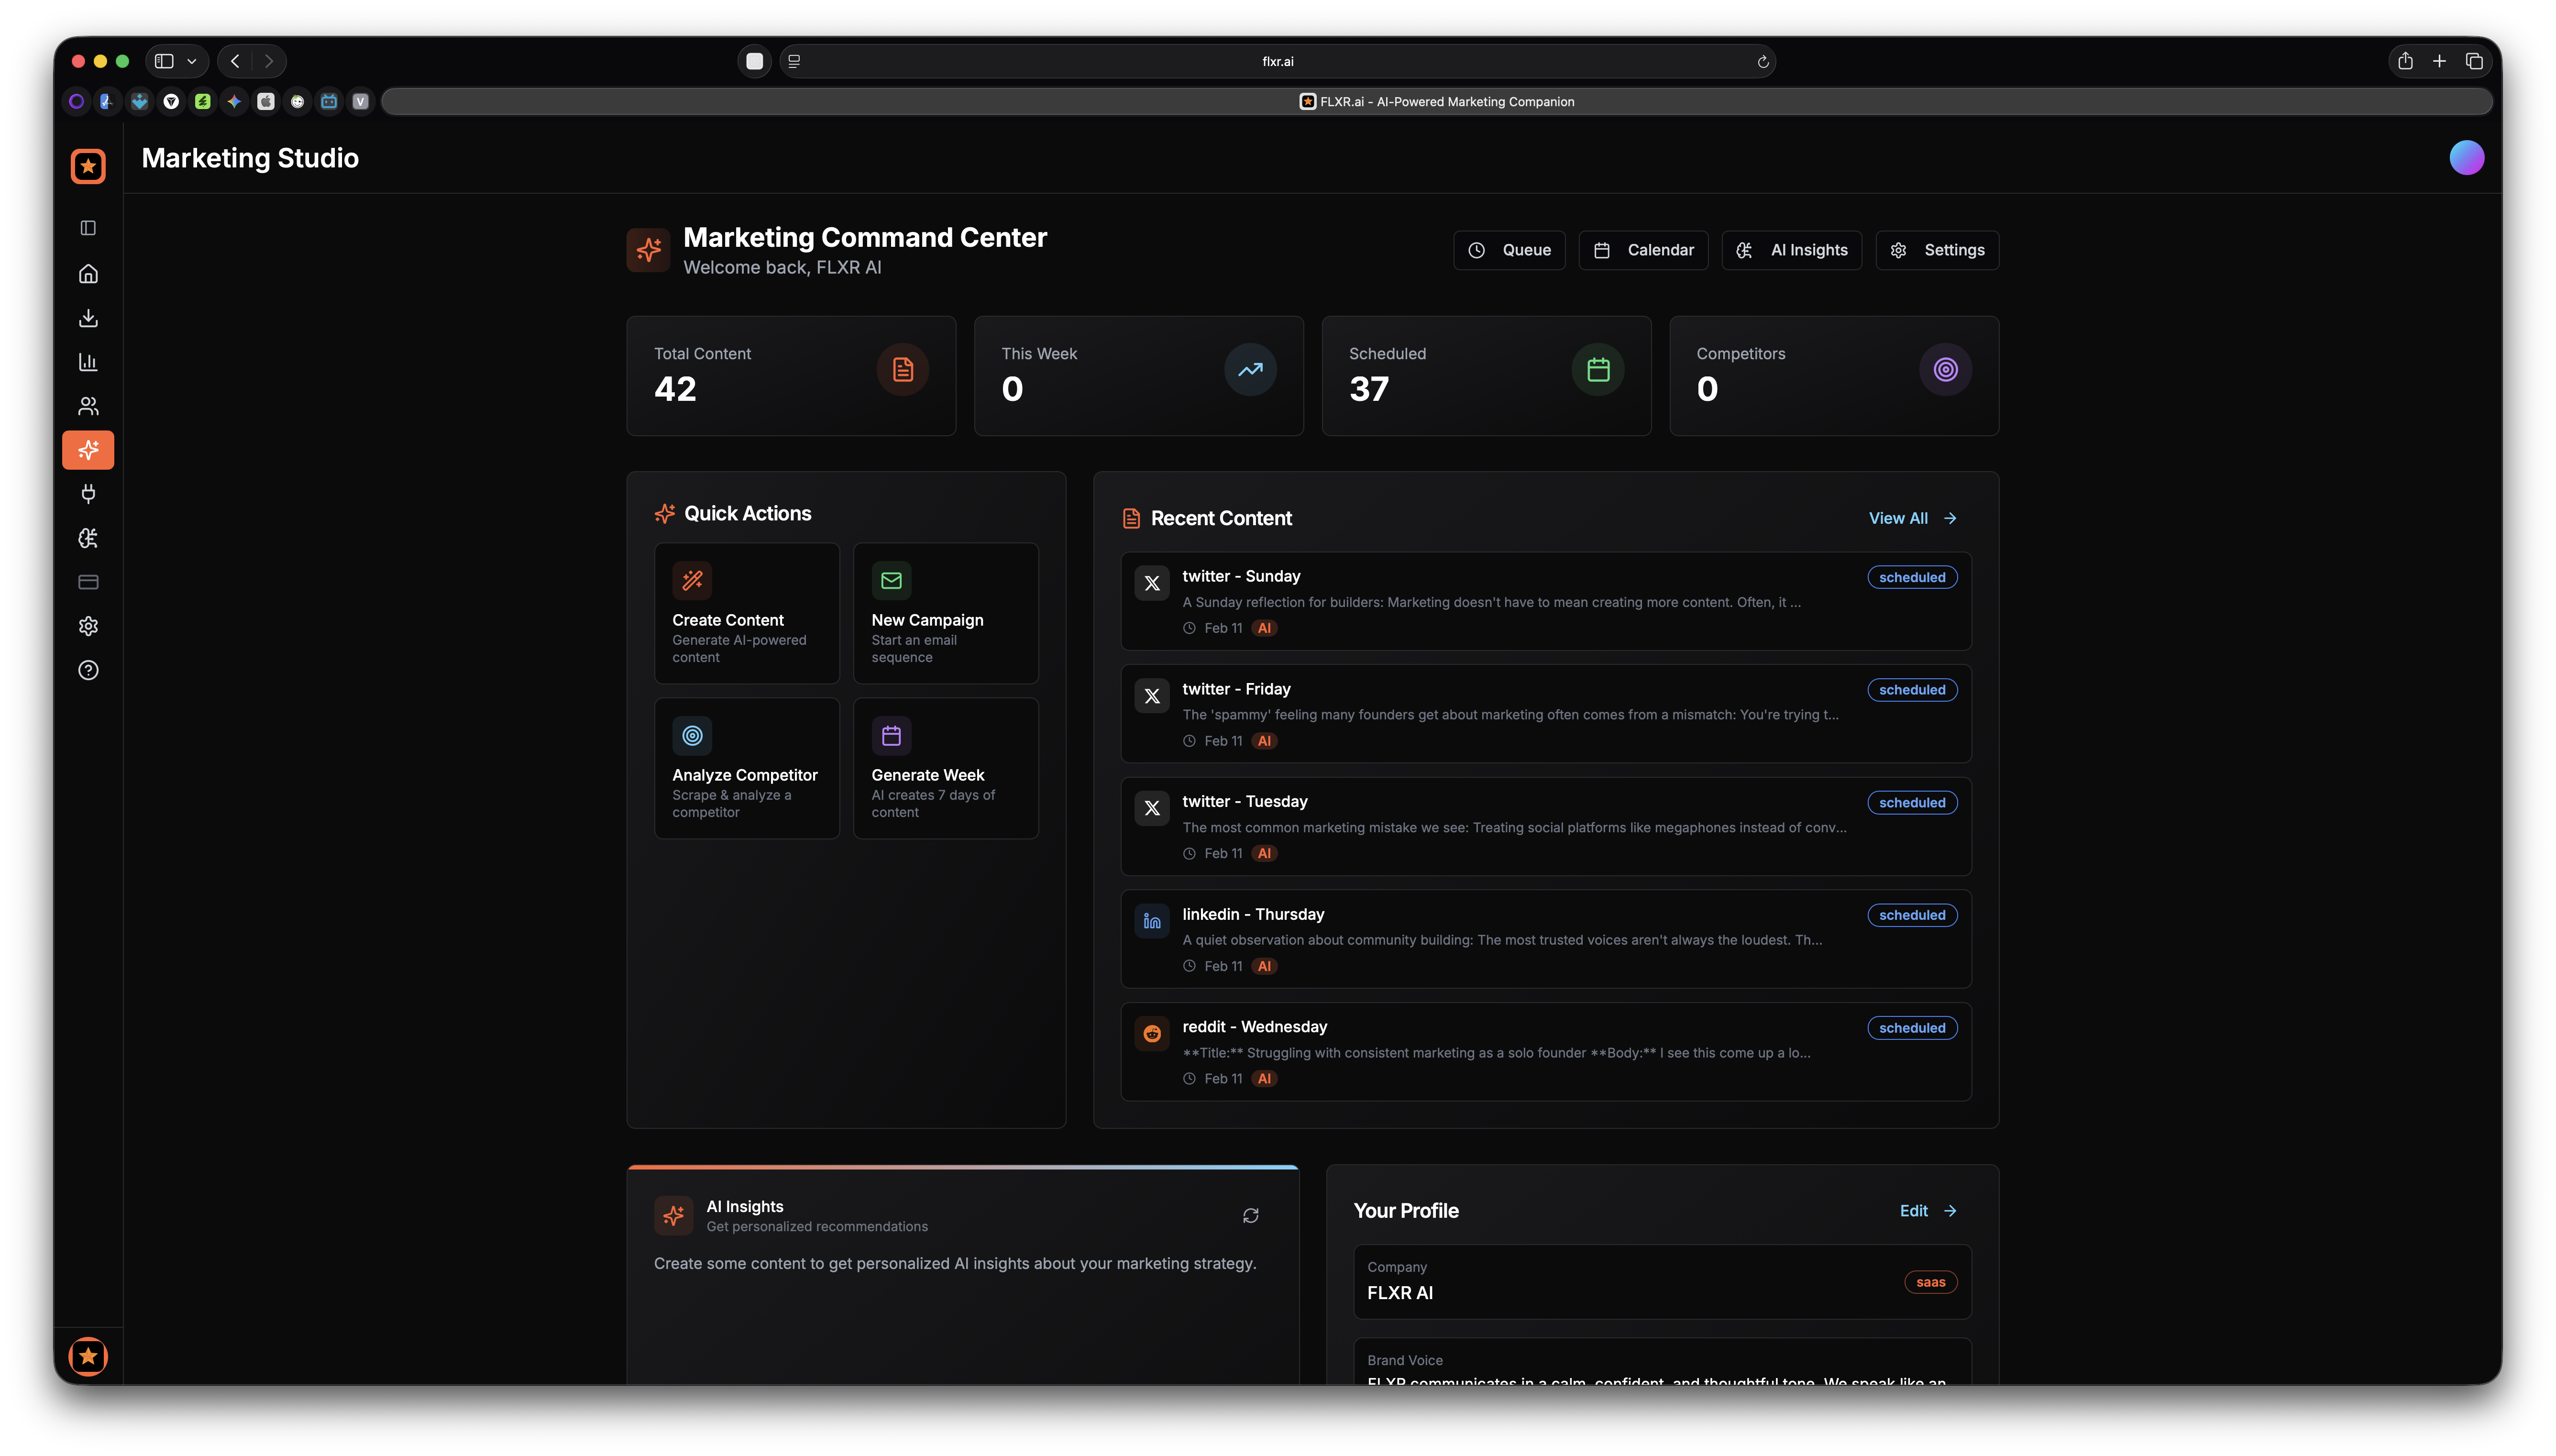Open the V letter bookmark in favorites bar
2556x1456 pixels.
(x=361, y=102)
